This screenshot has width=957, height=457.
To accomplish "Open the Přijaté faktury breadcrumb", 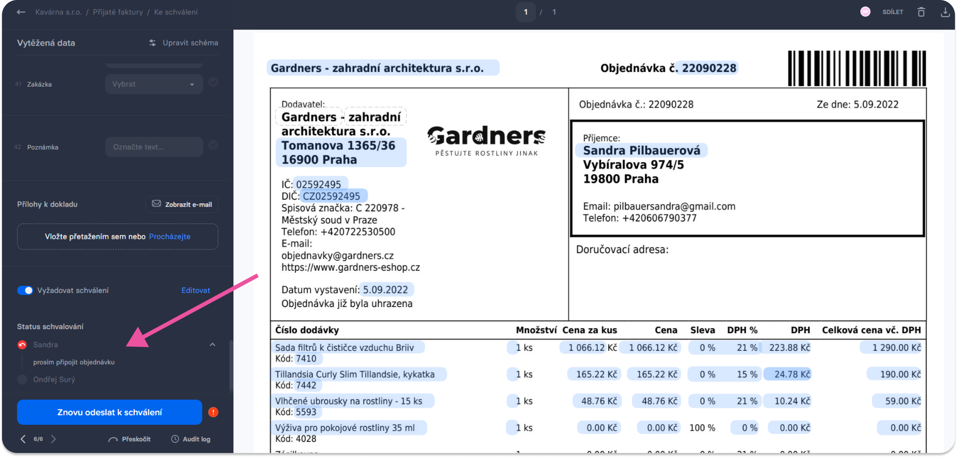I will (118, 12).
